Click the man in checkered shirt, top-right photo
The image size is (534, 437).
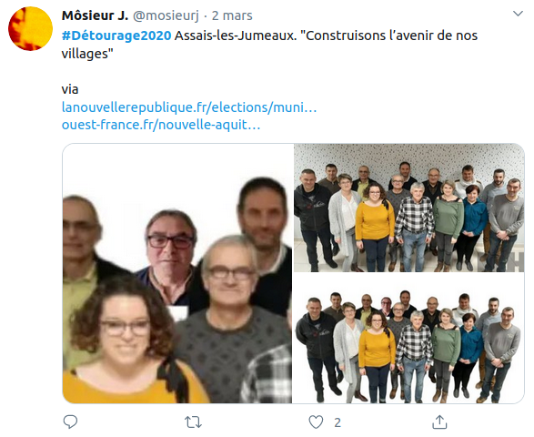[x=415, y=227]
